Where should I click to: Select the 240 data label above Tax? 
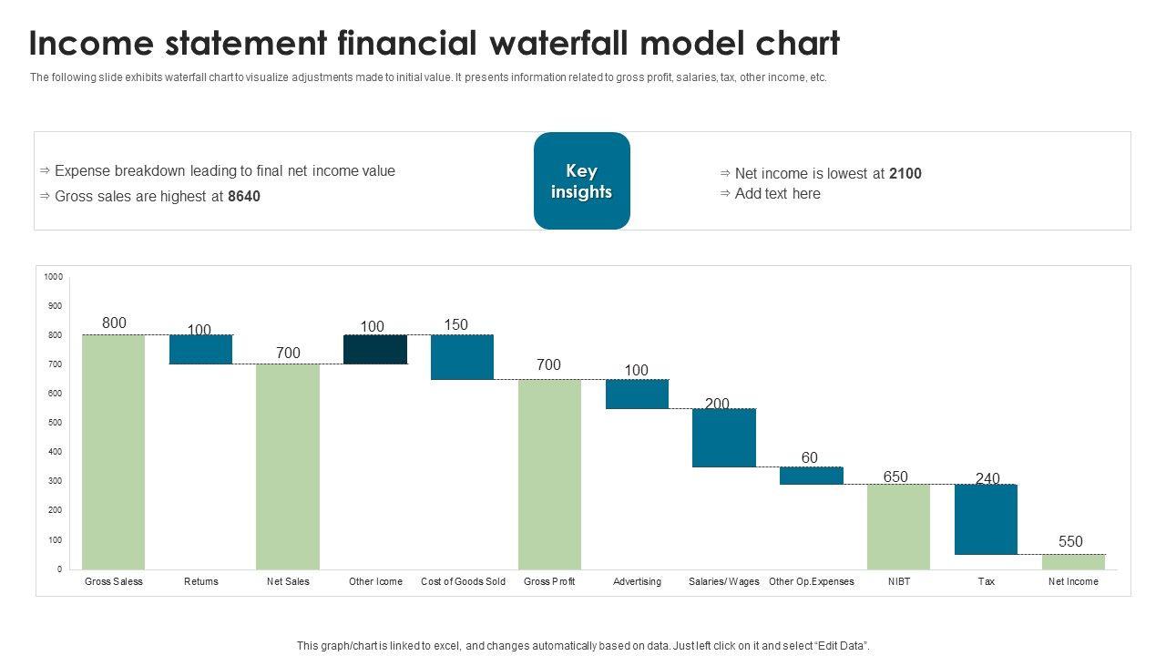point(987,478)
